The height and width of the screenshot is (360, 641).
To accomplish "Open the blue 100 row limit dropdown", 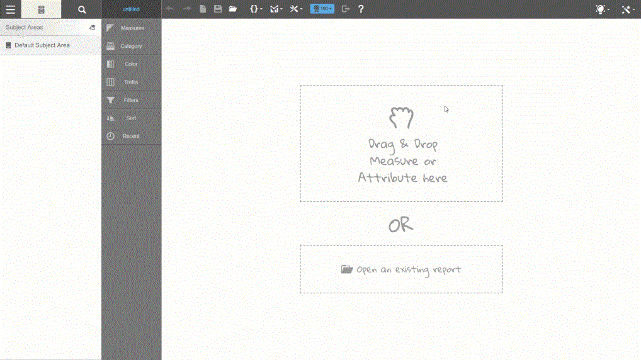I will pos(322,9).
